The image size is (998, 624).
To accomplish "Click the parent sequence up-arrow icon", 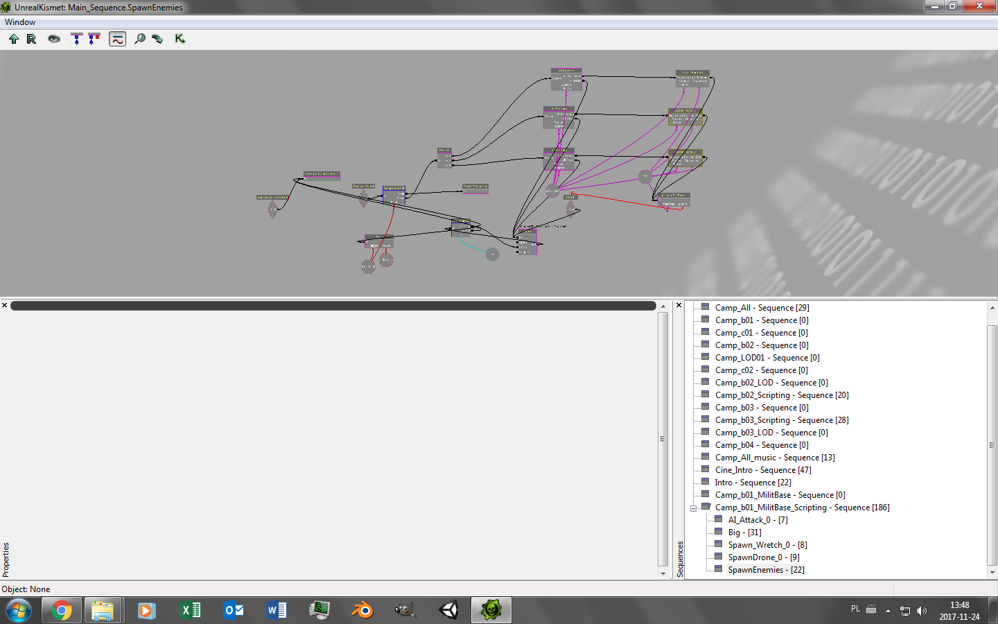I will [14, 39].
